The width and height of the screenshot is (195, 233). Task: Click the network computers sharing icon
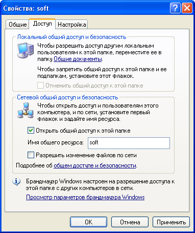tap(25, 111)
